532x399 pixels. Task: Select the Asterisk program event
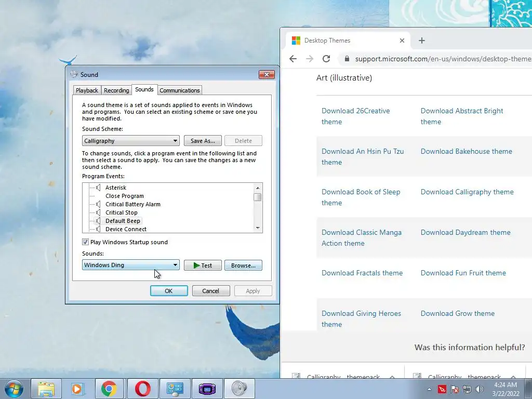tap(116, 187)
